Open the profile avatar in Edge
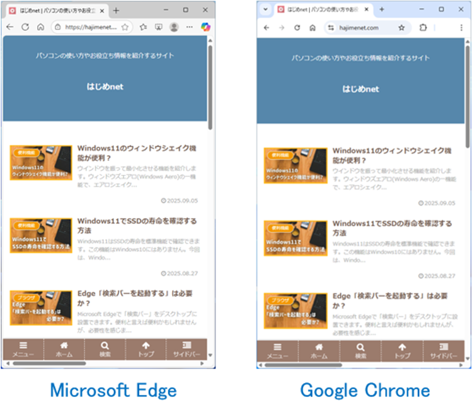 pos(174,27)
